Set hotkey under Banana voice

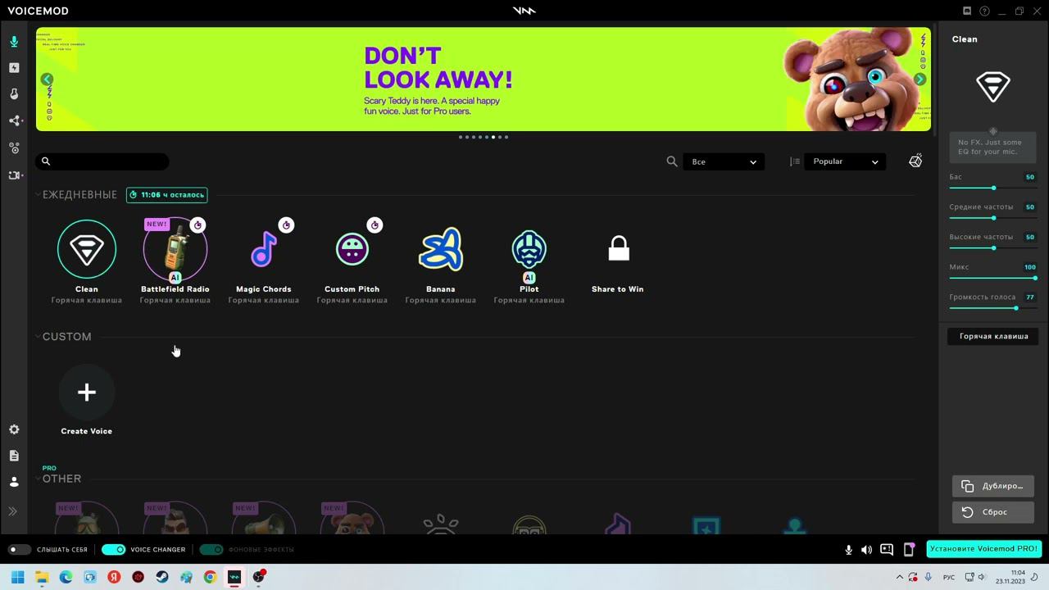pos(441,300)
